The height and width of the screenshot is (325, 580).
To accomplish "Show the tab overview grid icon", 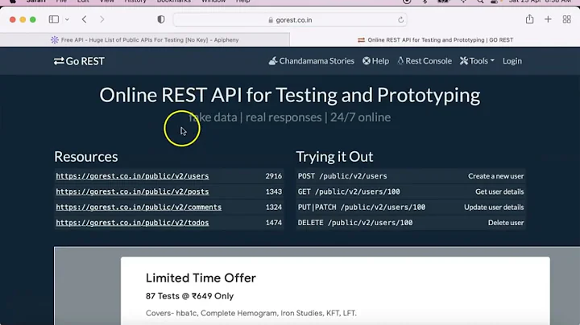I will [x=566, y=19].
